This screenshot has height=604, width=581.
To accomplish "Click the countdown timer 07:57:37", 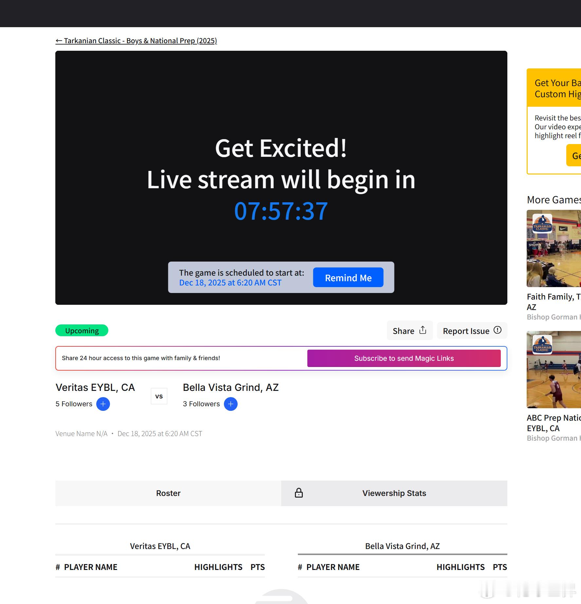I will 281,211.
